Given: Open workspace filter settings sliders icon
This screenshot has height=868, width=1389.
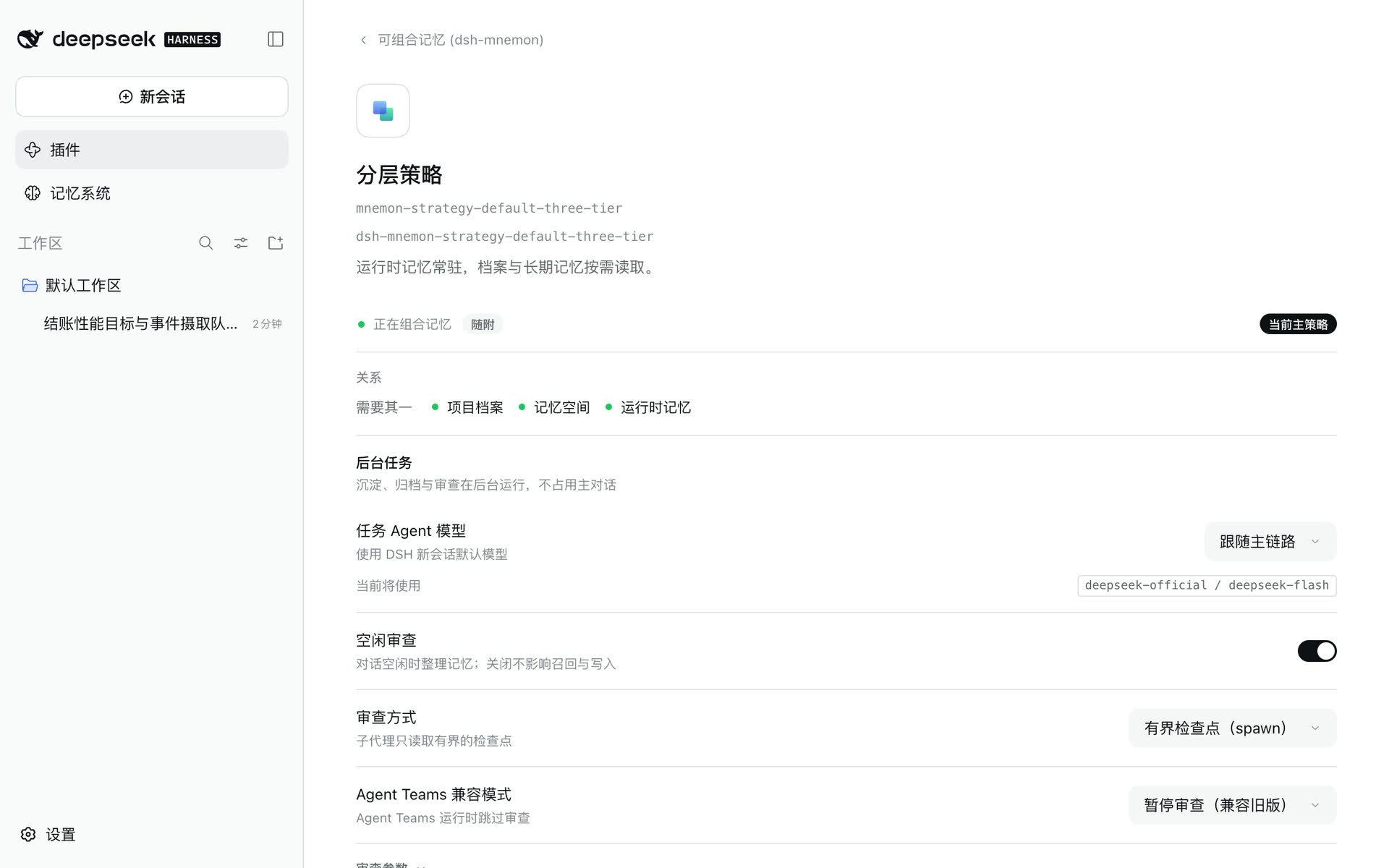Looking at the screenshot, I should pos(241,243).
